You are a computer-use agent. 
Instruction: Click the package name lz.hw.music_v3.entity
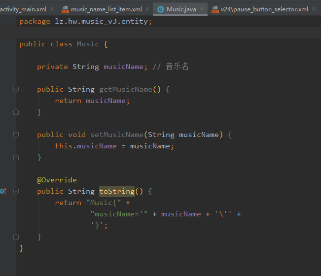[x=101, y=21]
